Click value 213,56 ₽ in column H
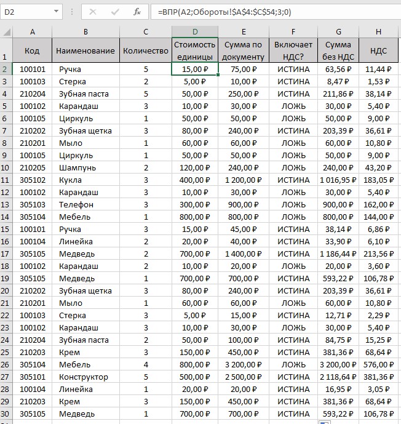 (378, 254)
